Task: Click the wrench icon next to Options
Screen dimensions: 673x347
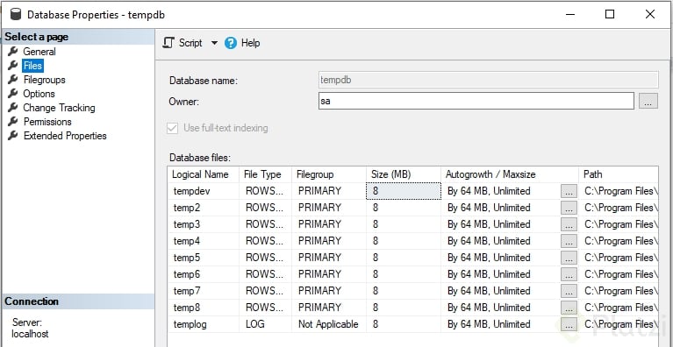Action: tap(13, 94)
